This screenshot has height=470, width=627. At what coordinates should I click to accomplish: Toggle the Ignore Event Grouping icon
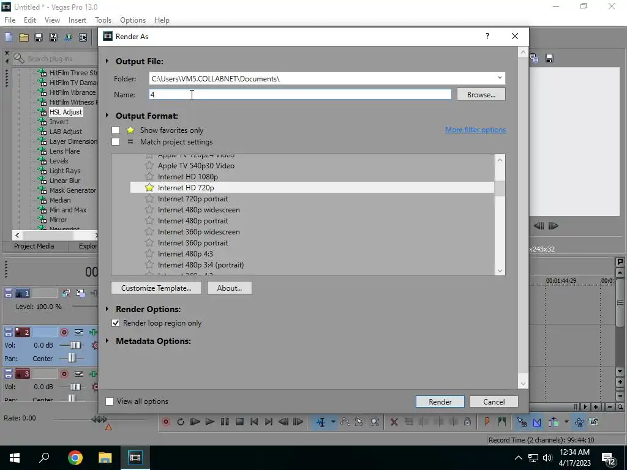point(594,422)
